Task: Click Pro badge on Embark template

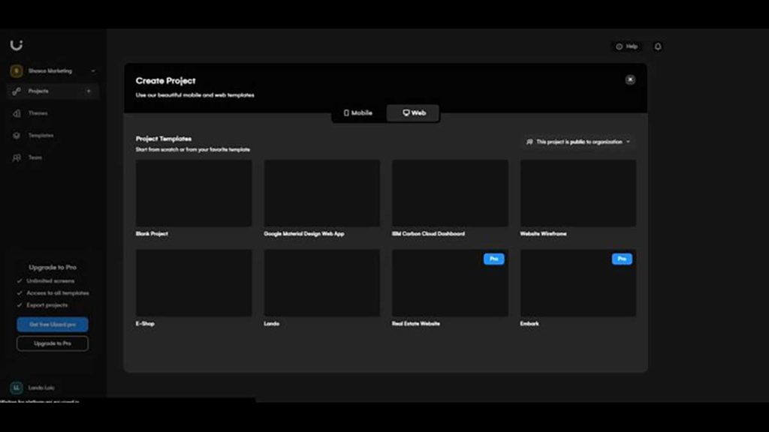Action: (622, 259)
